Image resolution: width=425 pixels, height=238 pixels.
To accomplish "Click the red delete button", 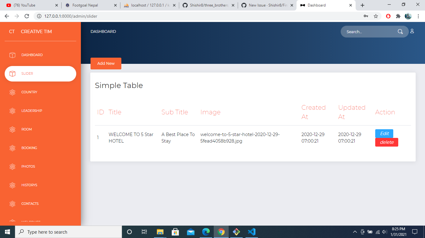I will click(386, 142).
